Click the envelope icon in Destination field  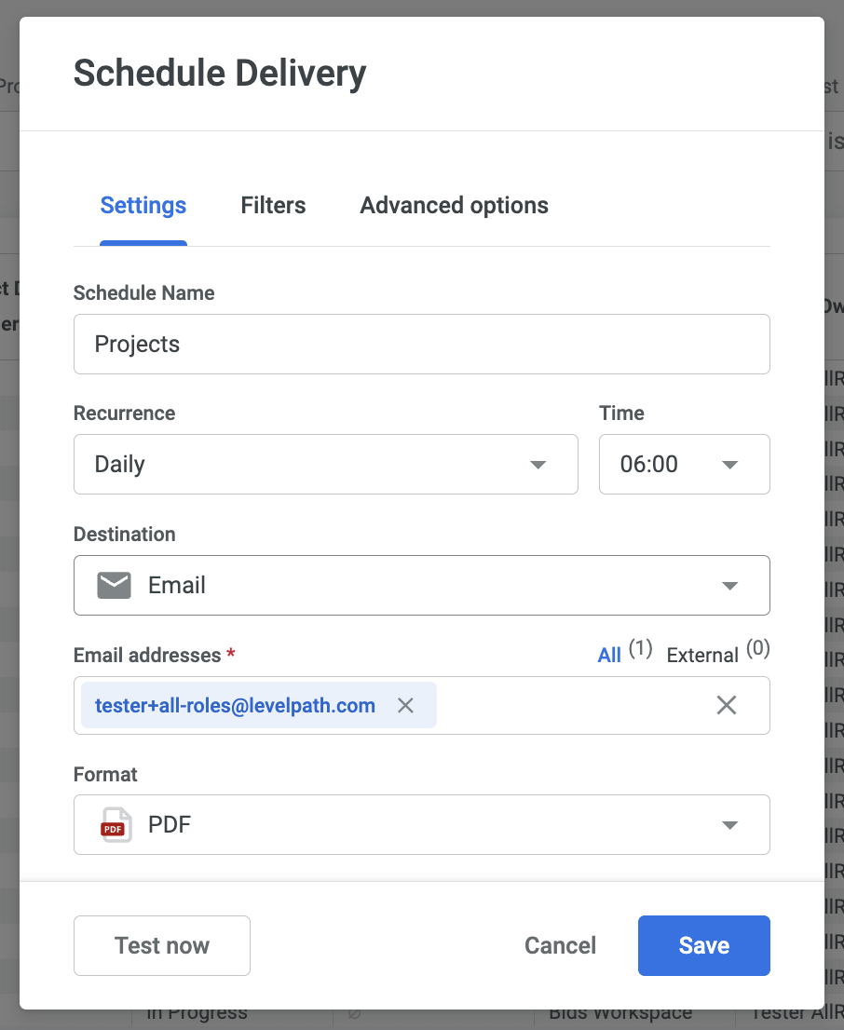pos(115,586)
